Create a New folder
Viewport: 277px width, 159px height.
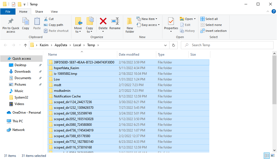(x=130, y=25)
